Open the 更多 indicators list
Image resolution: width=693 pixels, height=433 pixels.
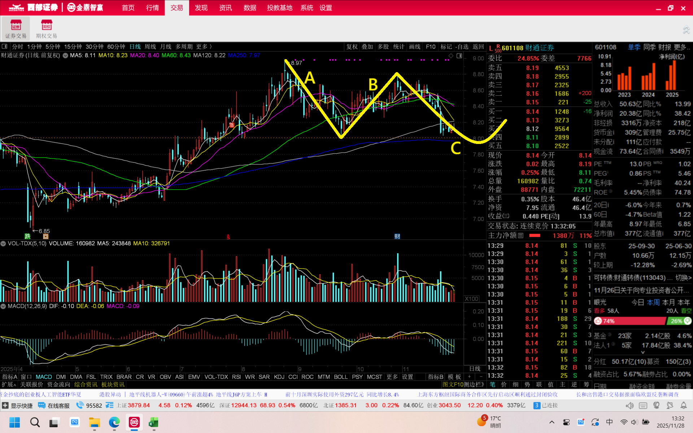coord(392,377)
